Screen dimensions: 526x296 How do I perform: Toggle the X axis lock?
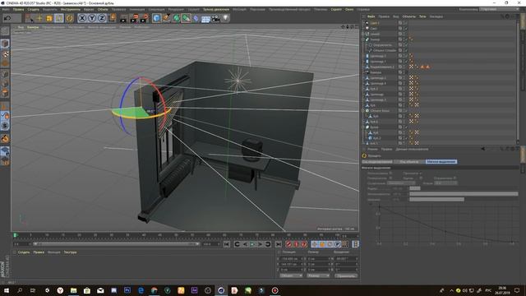82,18
